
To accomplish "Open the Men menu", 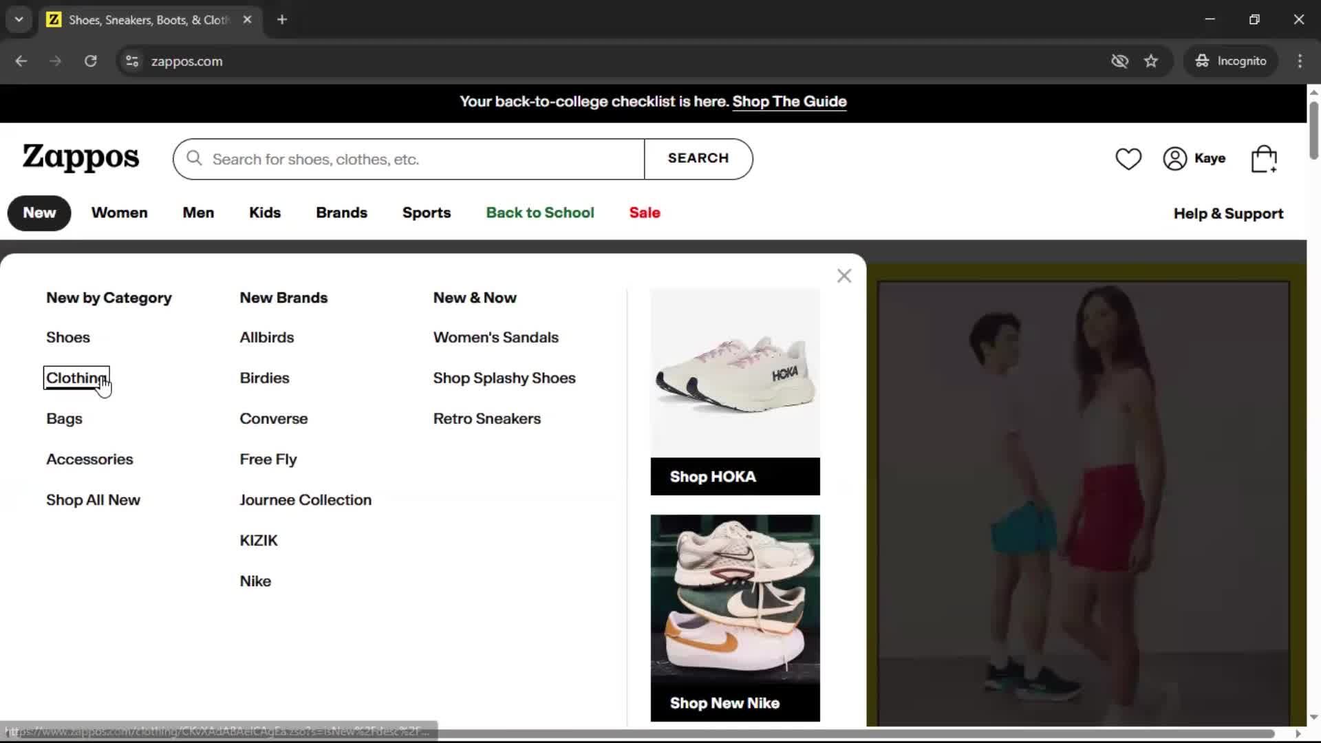I will [x=198, y=213].
